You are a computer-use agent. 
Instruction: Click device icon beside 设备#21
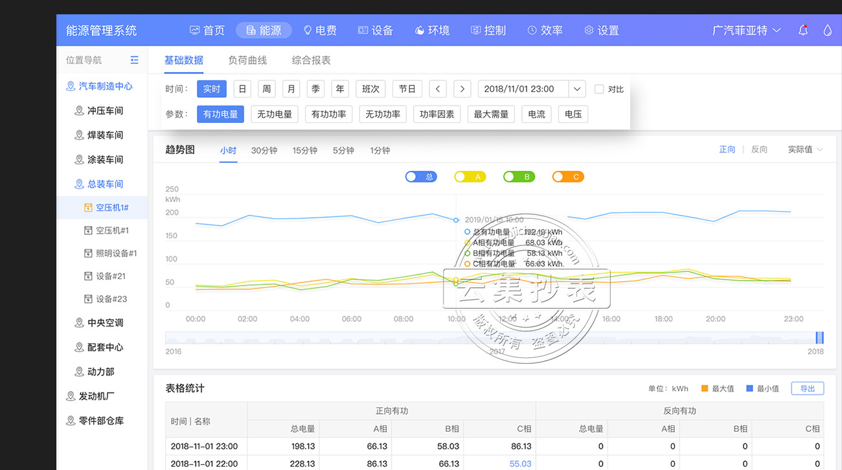click(x=89, y=276)
